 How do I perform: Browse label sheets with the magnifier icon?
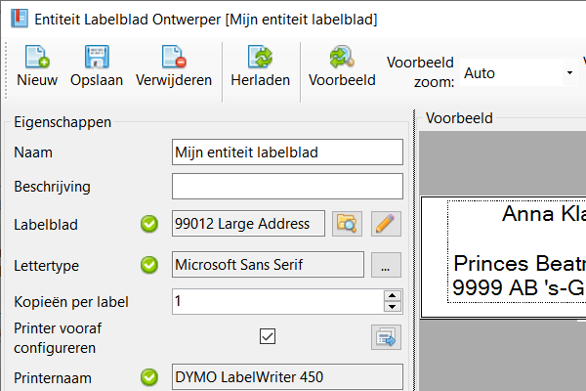coord(347,224)
